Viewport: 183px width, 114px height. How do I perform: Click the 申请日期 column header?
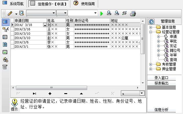pos(30,21)
